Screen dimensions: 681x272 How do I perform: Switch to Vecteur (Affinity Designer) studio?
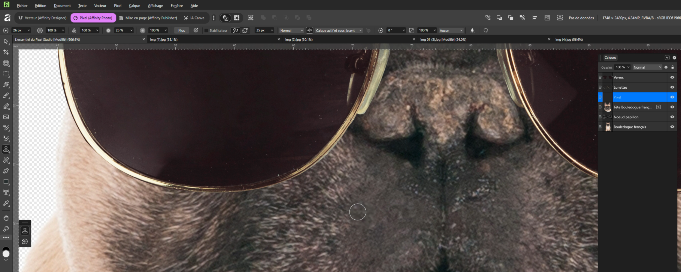[42, 18]
